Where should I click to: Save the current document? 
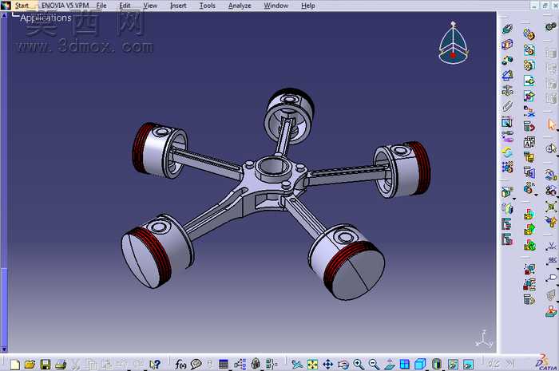(46, 364)
